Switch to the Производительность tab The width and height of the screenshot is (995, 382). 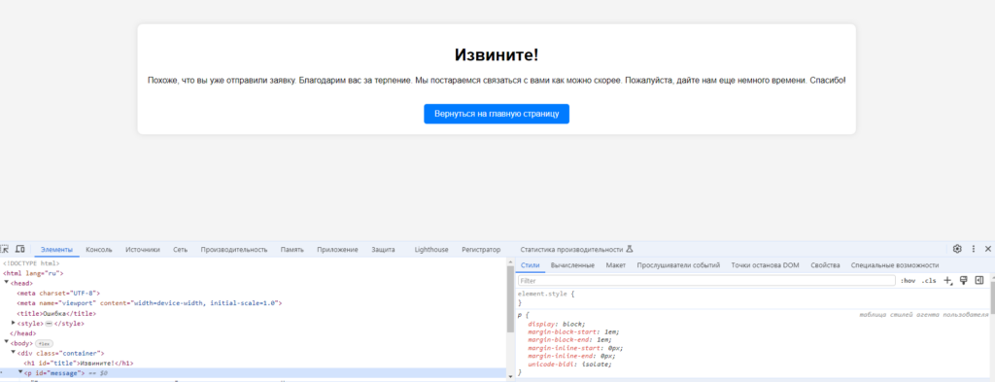tap(234, 250)
